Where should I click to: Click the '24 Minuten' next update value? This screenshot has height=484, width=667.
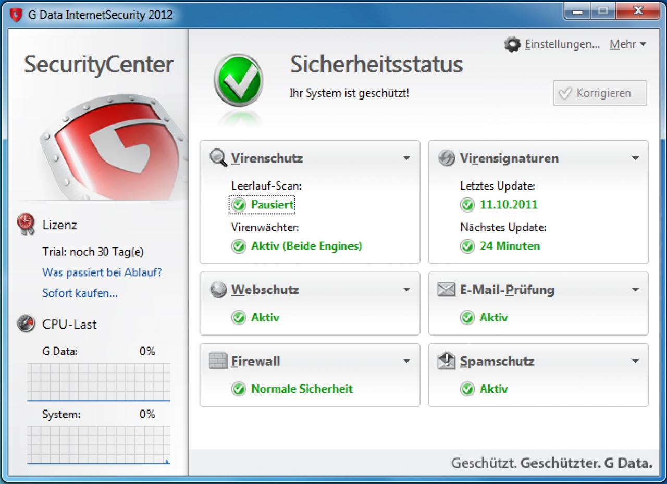510,246
